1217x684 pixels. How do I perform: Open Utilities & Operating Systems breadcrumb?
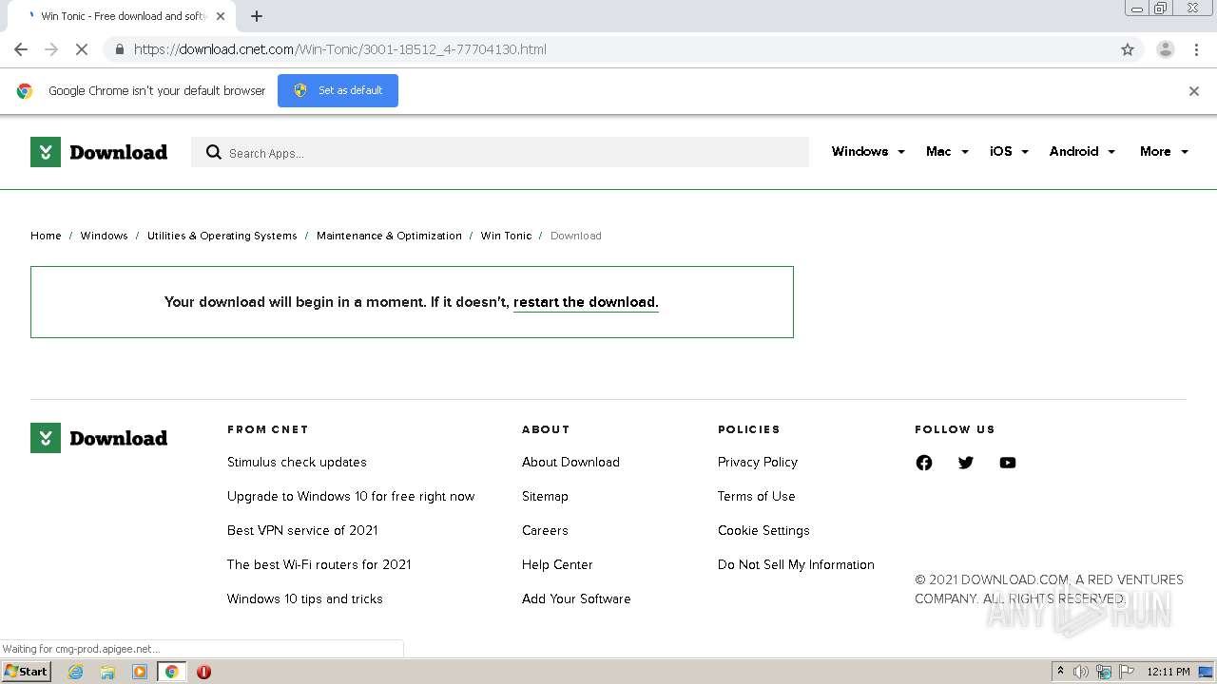222,236
